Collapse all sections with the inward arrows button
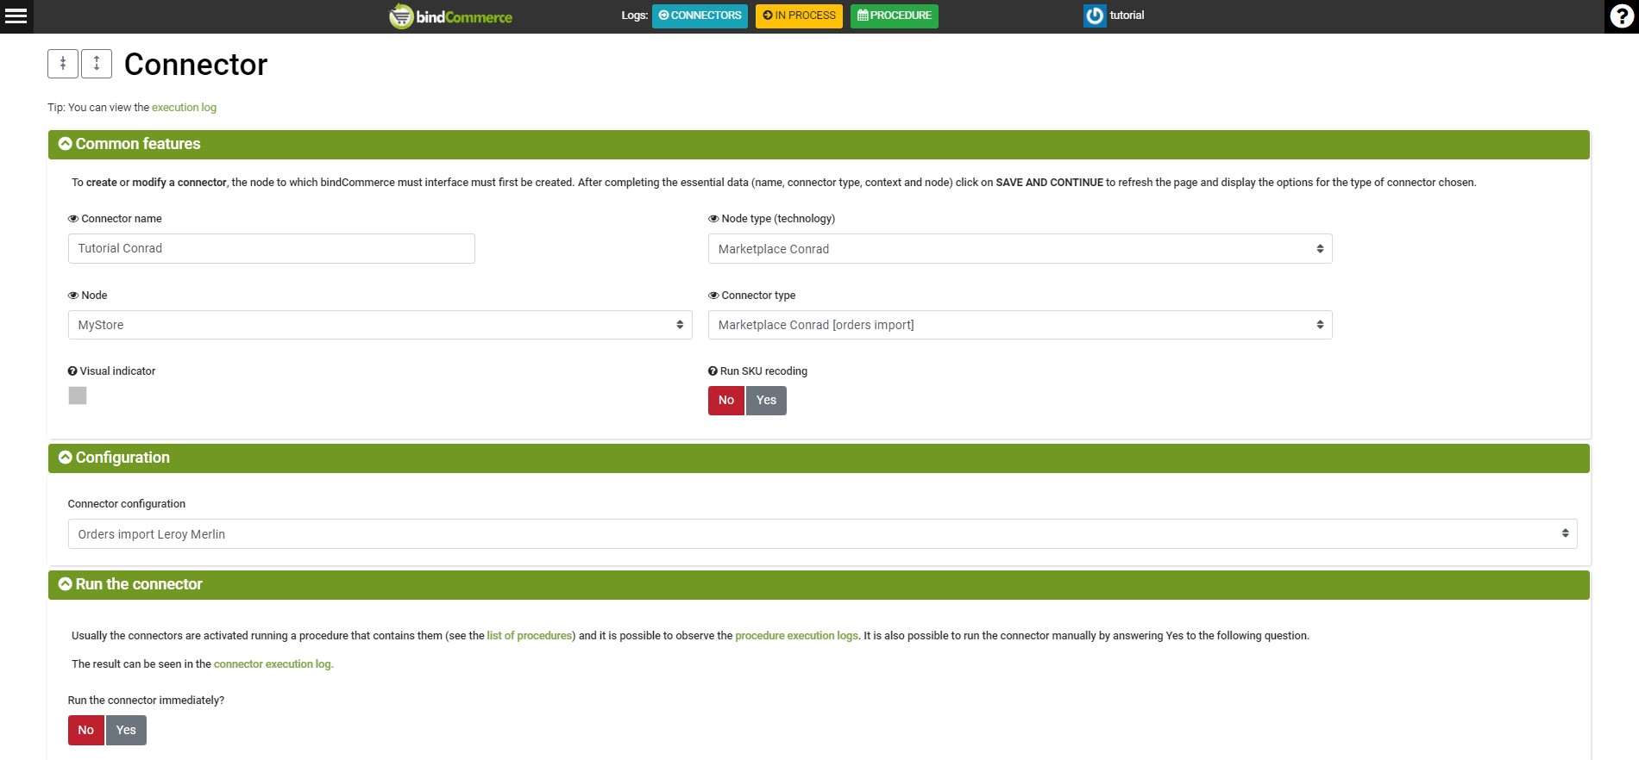The image size is (1639, 760). click(x=63, y=64)
